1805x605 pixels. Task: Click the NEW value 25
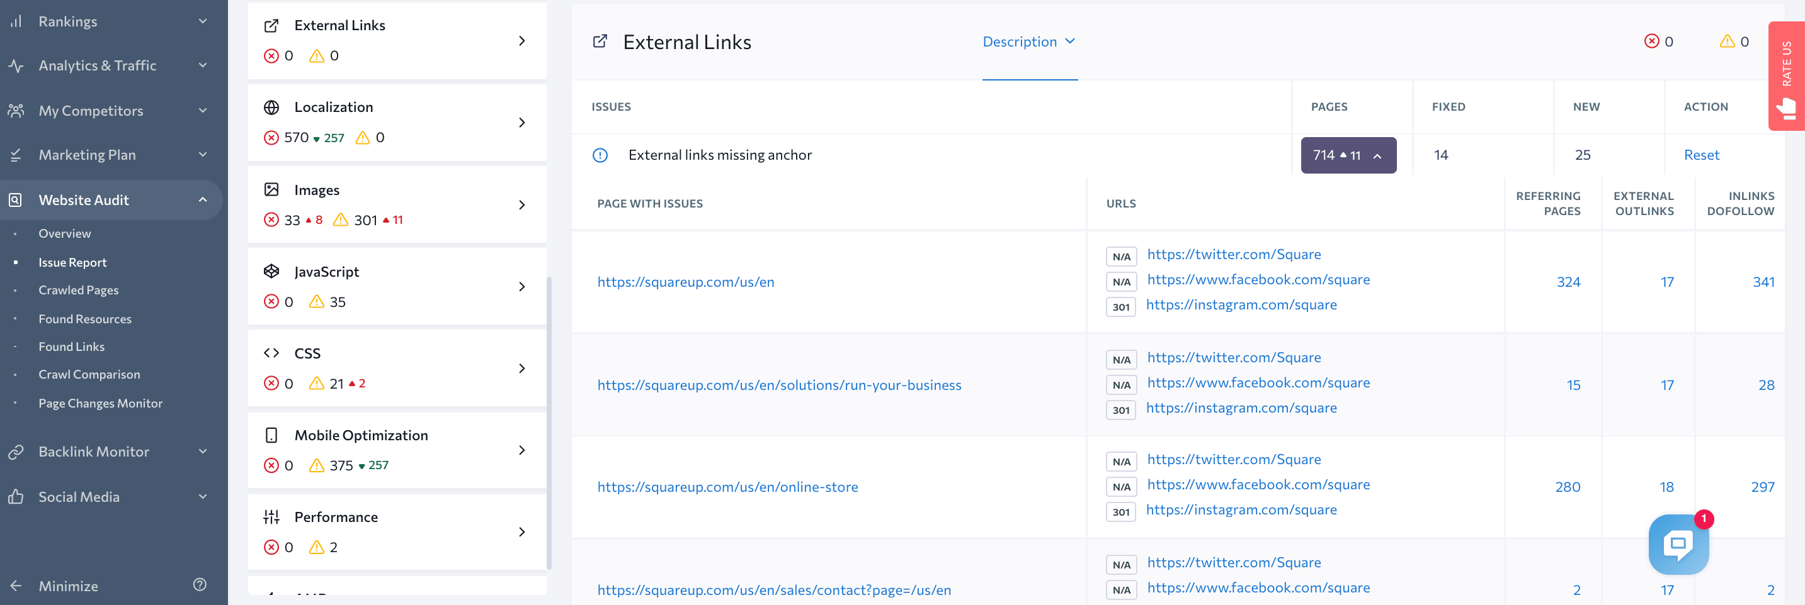pos(1582,155)
